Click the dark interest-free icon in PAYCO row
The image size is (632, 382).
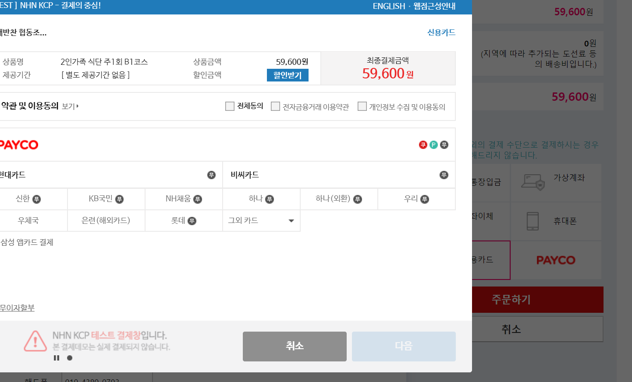click(x=444, y=145)
